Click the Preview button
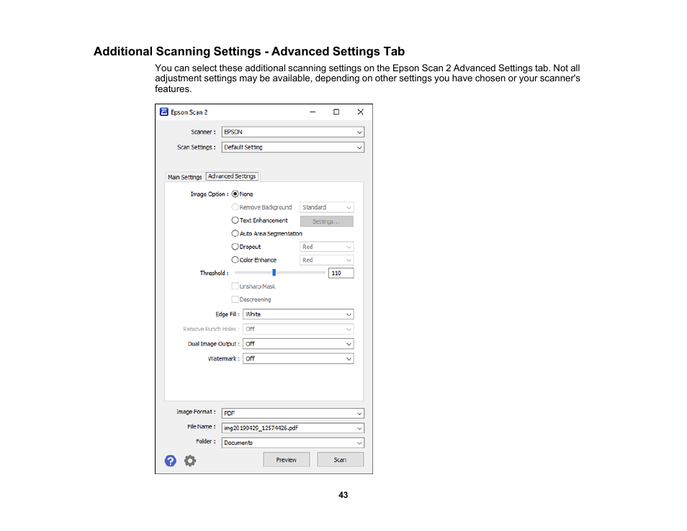 286,460
